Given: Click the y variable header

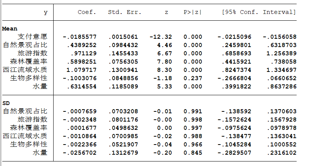Looking at the screenshot, I should coord(46,12).
